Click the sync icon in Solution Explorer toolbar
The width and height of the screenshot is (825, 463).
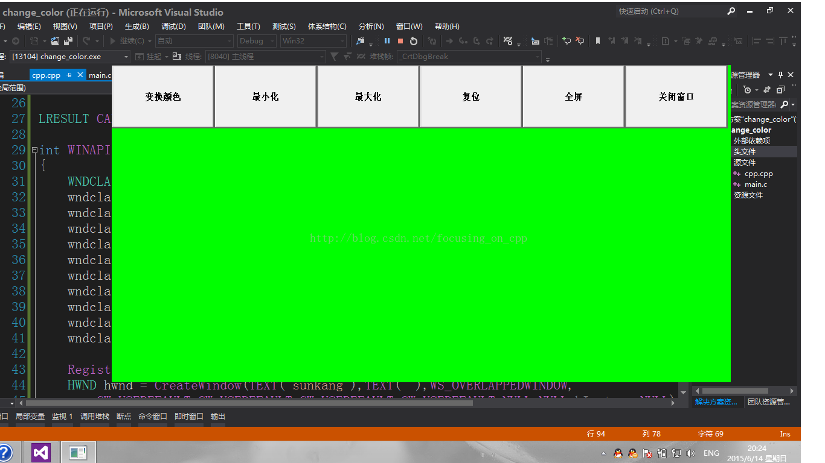click(x=767, y=90)
